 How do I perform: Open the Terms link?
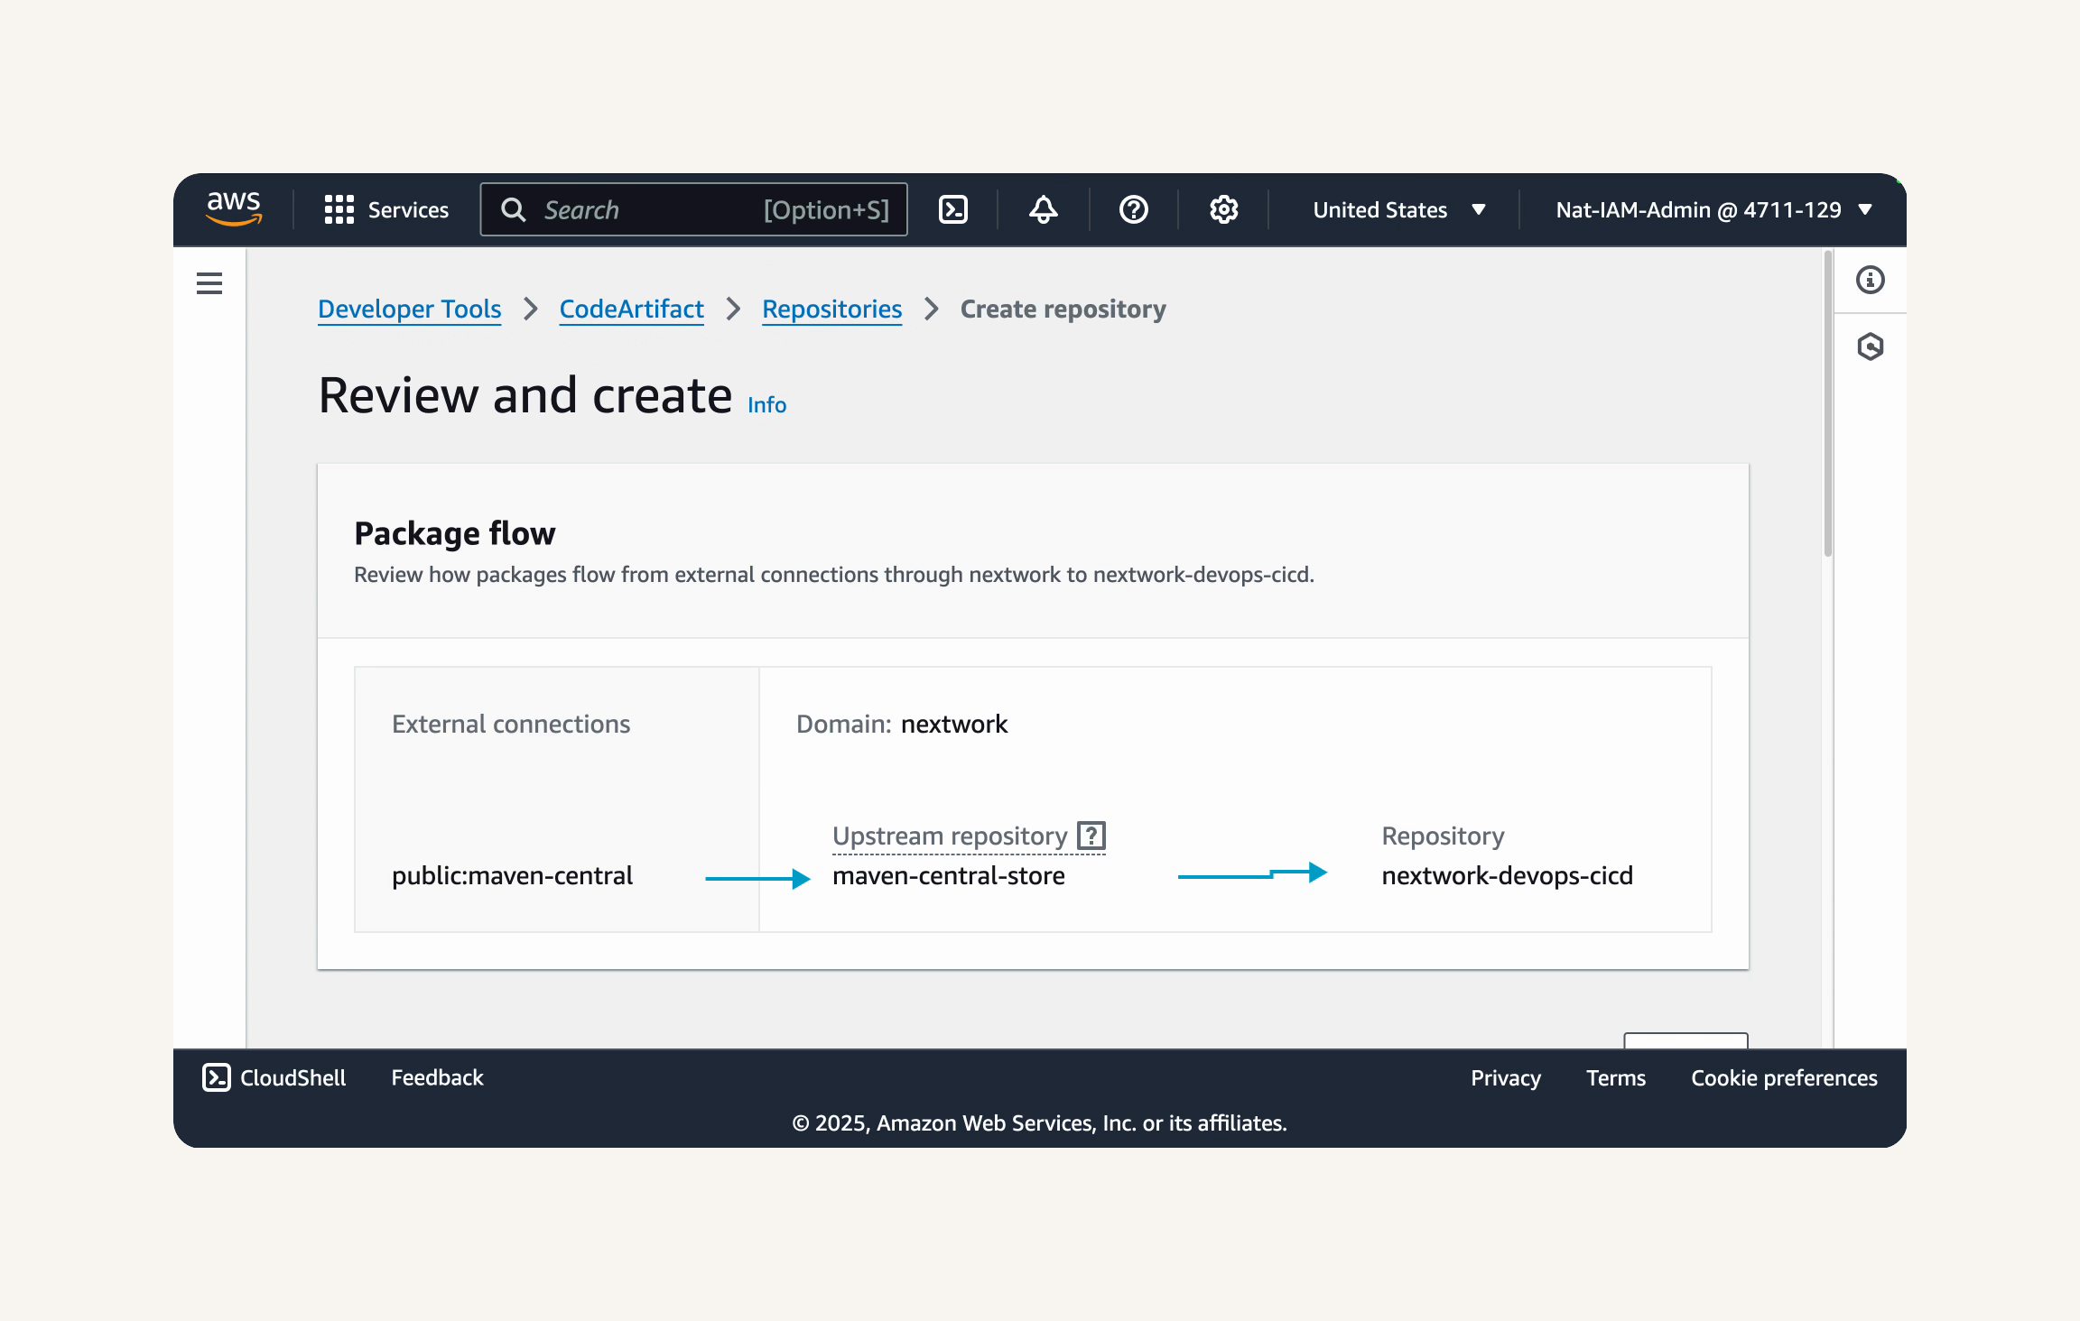click(1616, 1077)
